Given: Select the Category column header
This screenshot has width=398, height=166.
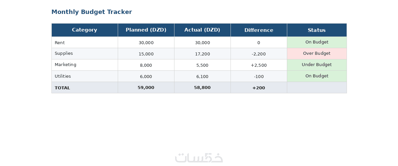Looking at the screenshot, I should tap(85, 30).
